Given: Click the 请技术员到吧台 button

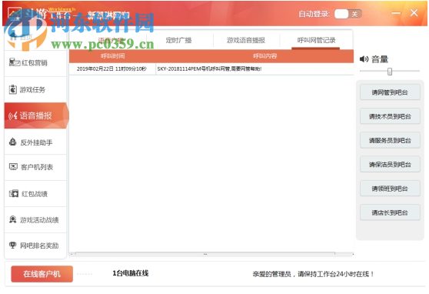Looking at the screenshot, I should tap(390, 116).
